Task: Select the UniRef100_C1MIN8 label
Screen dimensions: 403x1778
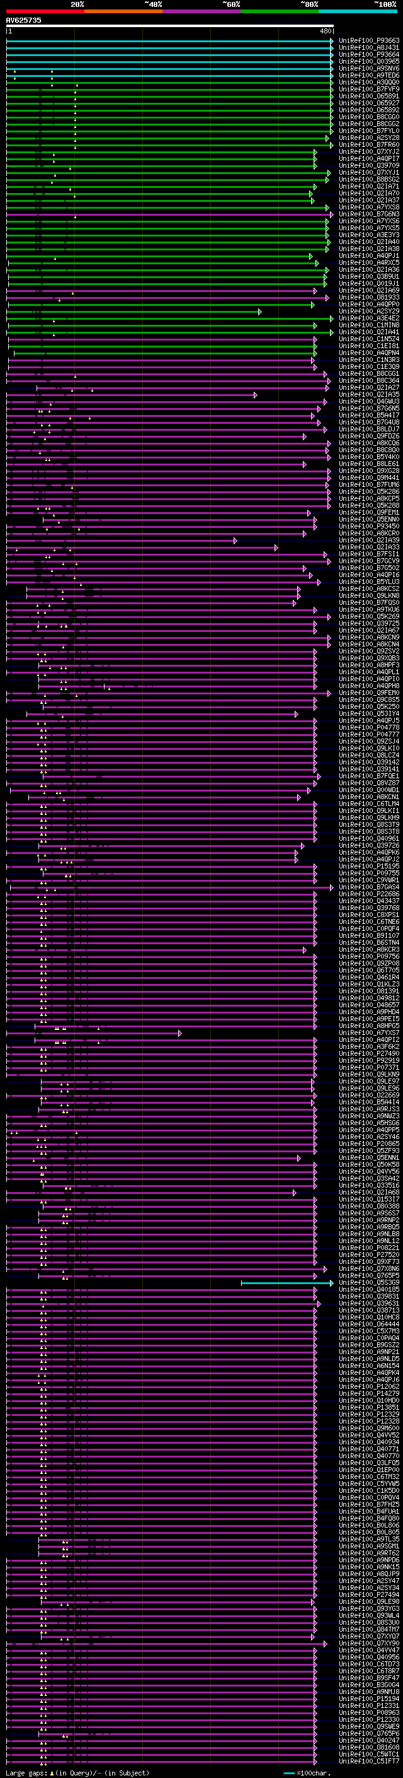Action: tap(369, 325)
